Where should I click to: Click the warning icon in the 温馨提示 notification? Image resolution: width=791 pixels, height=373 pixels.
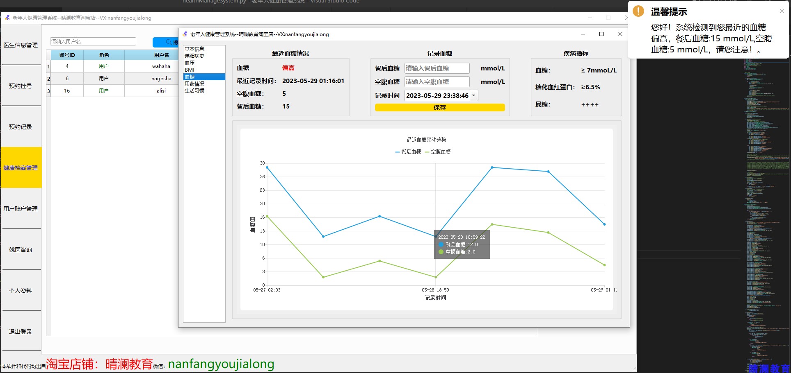pyautogui.click(x=638, y=11)
